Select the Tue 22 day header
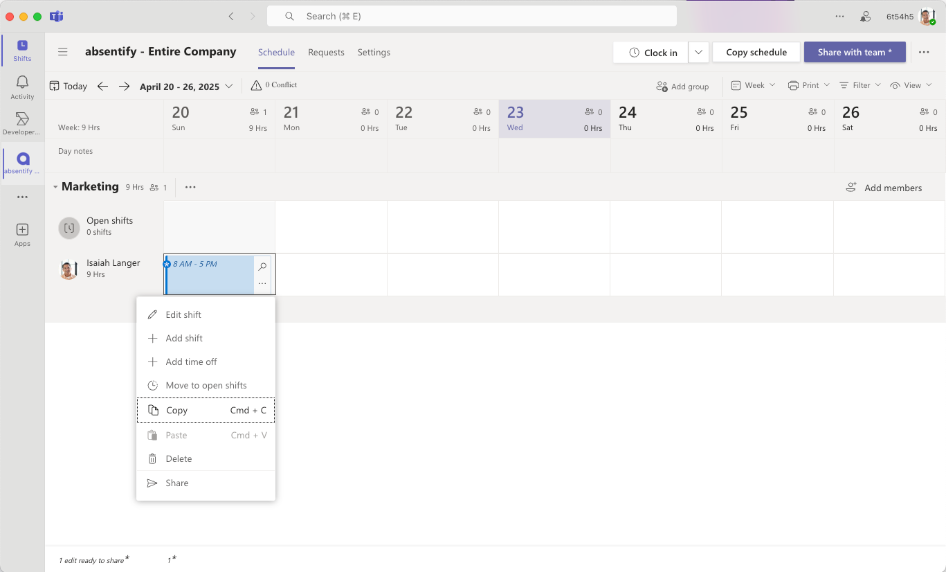Viewport: 946px width, 572px height. pos(443,118)
